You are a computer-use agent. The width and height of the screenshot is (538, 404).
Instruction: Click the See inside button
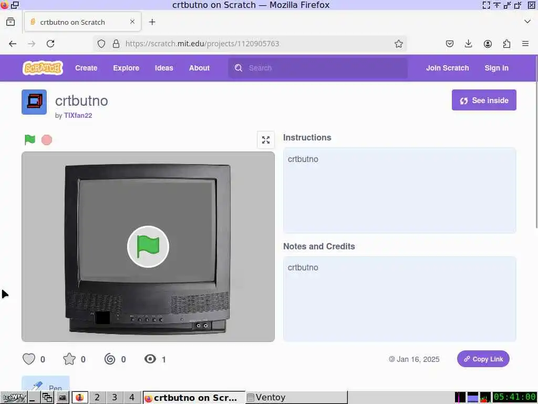484,100
